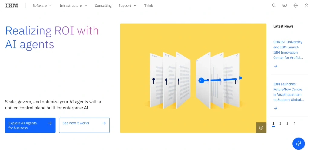Select news page 1
This screenshot has width=310, height=150.
pos(273,124)
